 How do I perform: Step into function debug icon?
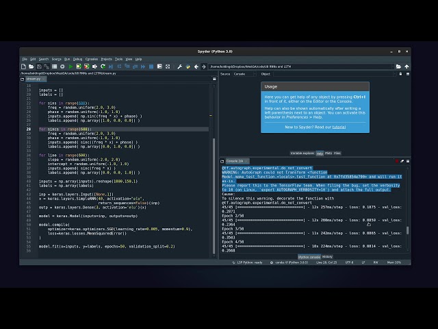(x=127, y=66)
